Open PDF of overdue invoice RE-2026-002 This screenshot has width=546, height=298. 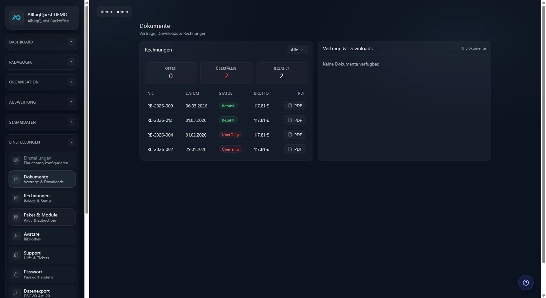(295, 149)
